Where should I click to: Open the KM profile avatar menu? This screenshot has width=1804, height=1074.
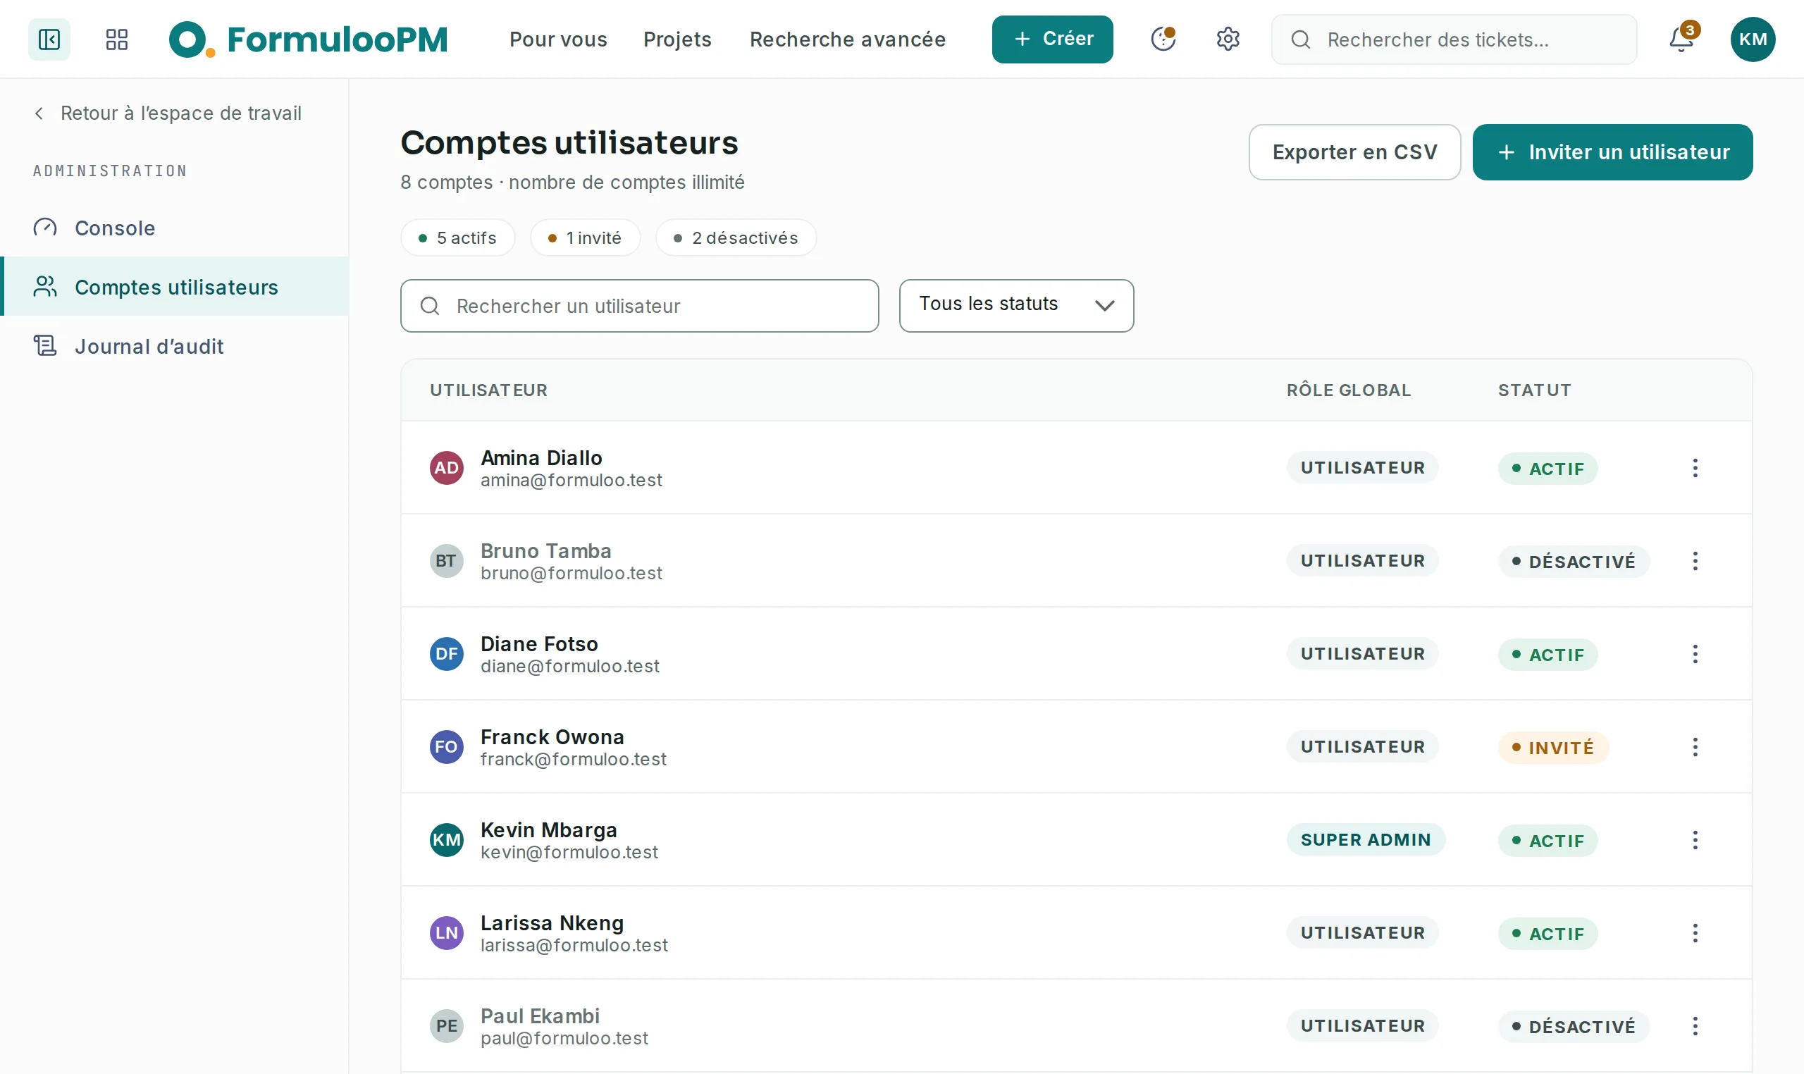pyautogui.click(x=1753, y=39)
